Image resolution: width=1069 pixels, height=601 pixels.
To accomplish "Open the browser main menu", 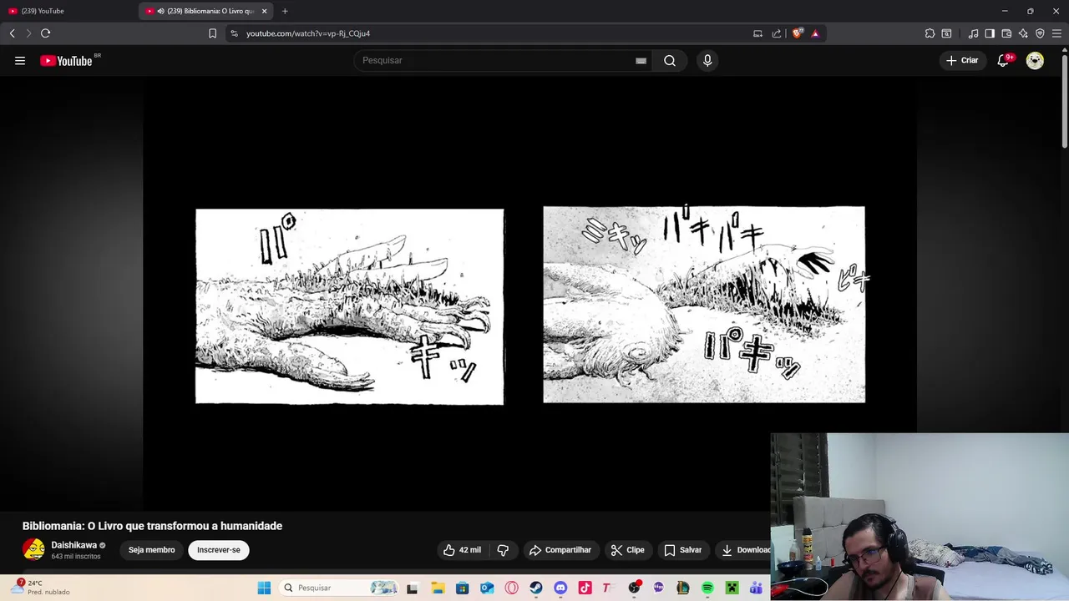I will (x=1056, y=33).
